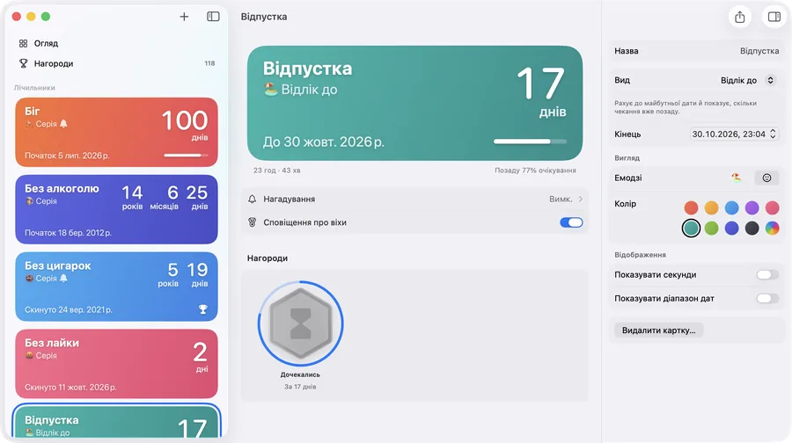Image resolution: width=792 pixels, height=443 pixels.
Task: Choose the orange color swatch
Action: click(x=711, y=207)
